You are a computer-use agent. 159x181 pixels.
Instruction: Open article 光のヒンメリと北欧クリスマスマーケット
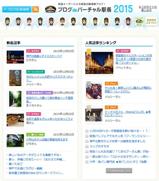[50, 78]
